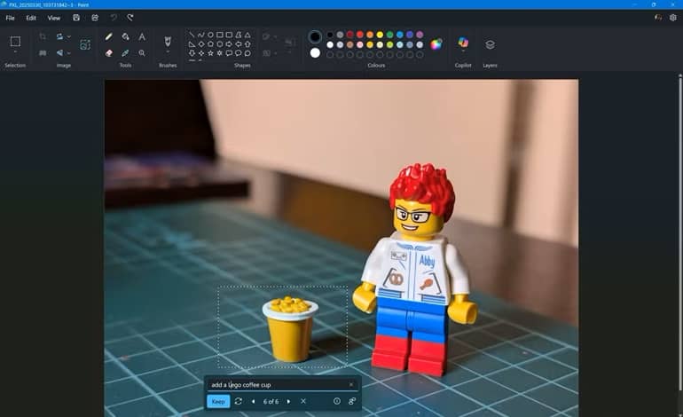Pick the orange colour swatch
683x417 pixels.
[x=370, y=35]
